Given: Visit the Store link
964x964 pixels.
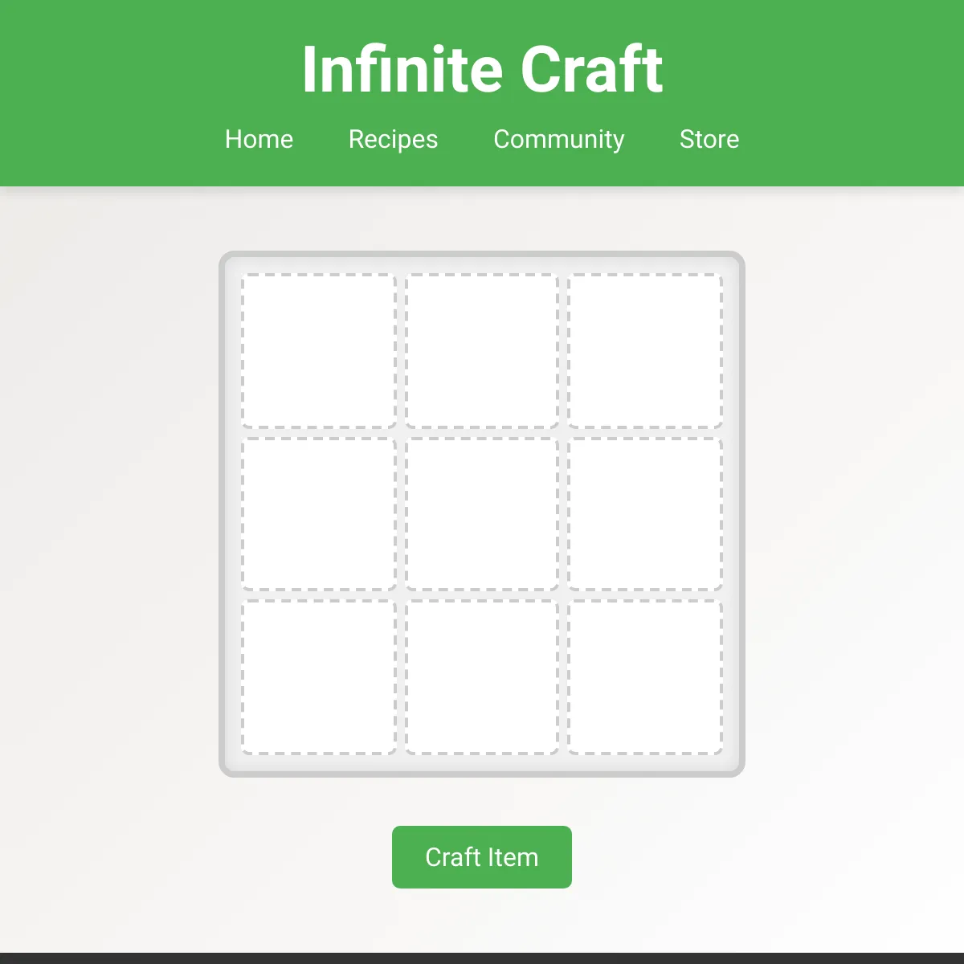Looking at the screenshot, I should [709, 139].
